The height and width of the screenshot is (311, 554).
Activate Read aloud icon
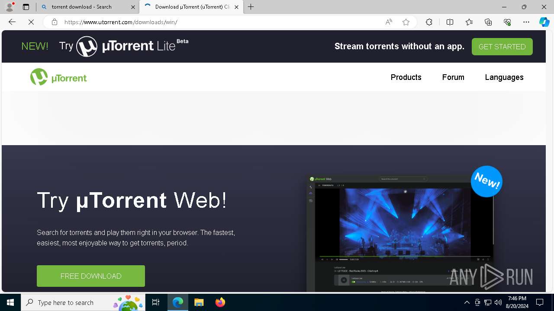pyautogui.click(x=389, y=22)
